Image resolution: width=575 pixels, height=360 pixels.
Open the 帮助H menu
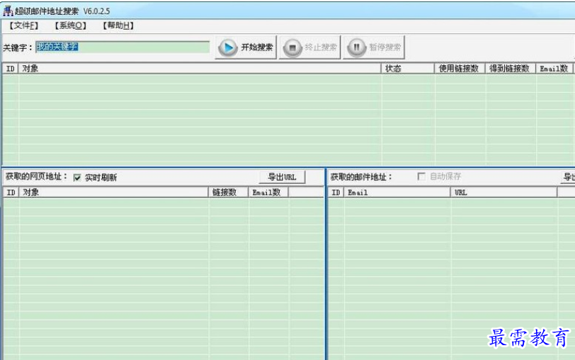tap(118, 25)
